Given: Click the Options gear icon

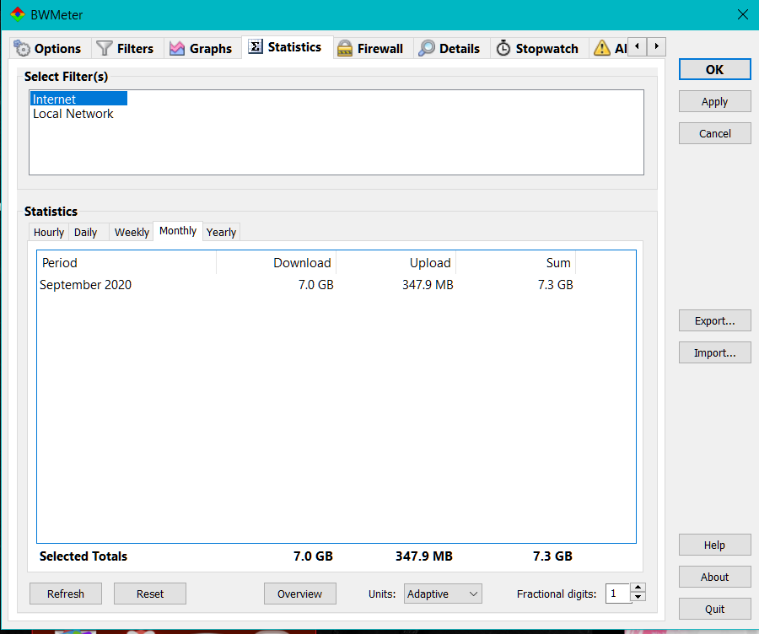Looking at the screenshot, I should (x=22, y=48).
